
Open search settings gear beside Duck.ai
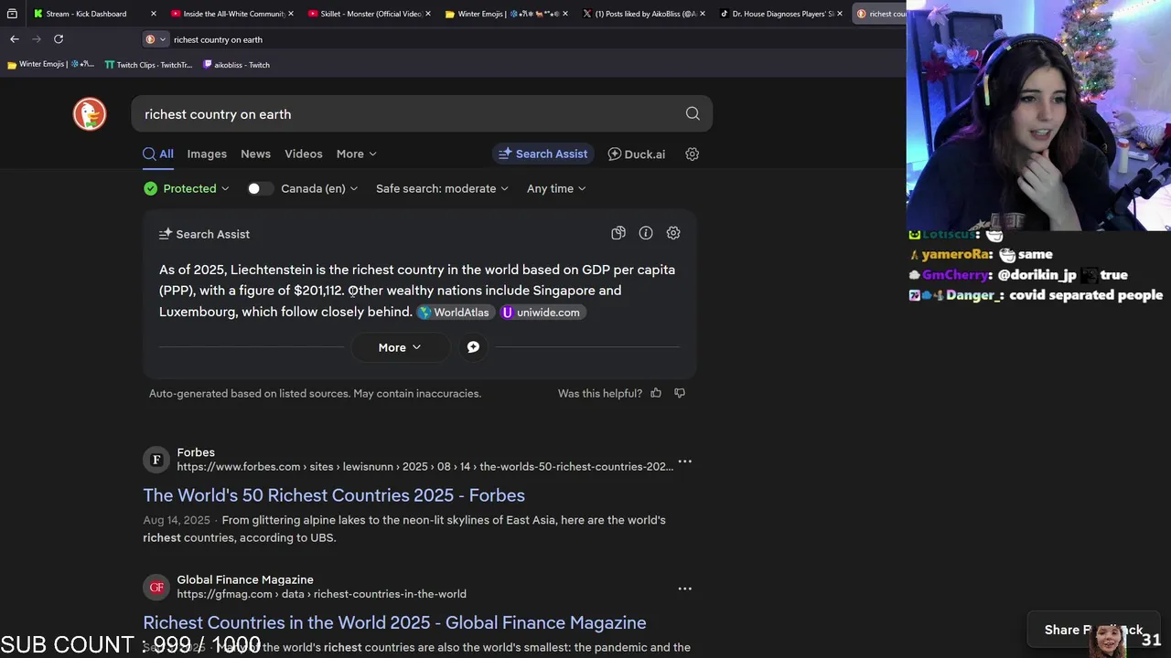click(x=693, y=154)
